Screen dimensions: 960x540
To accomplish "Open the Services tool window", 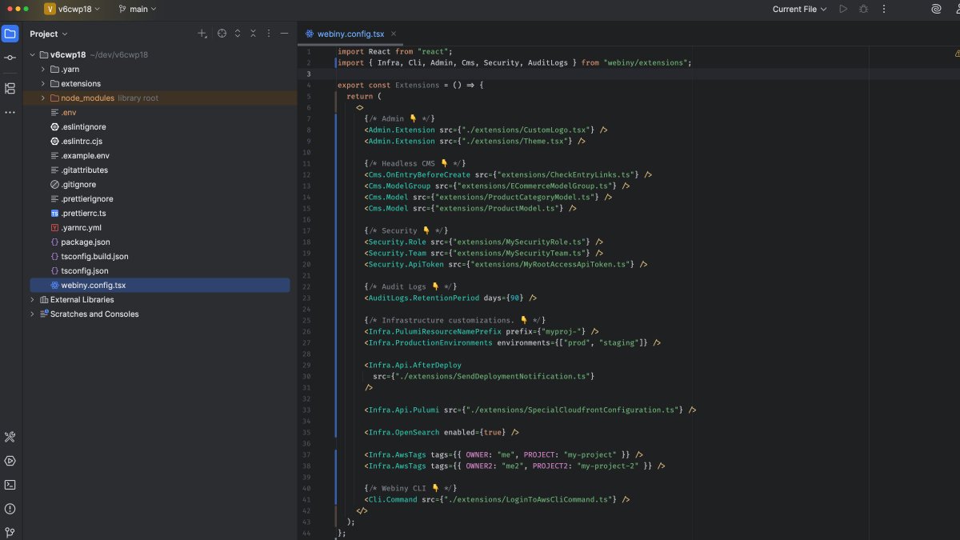I will (10, 459).
